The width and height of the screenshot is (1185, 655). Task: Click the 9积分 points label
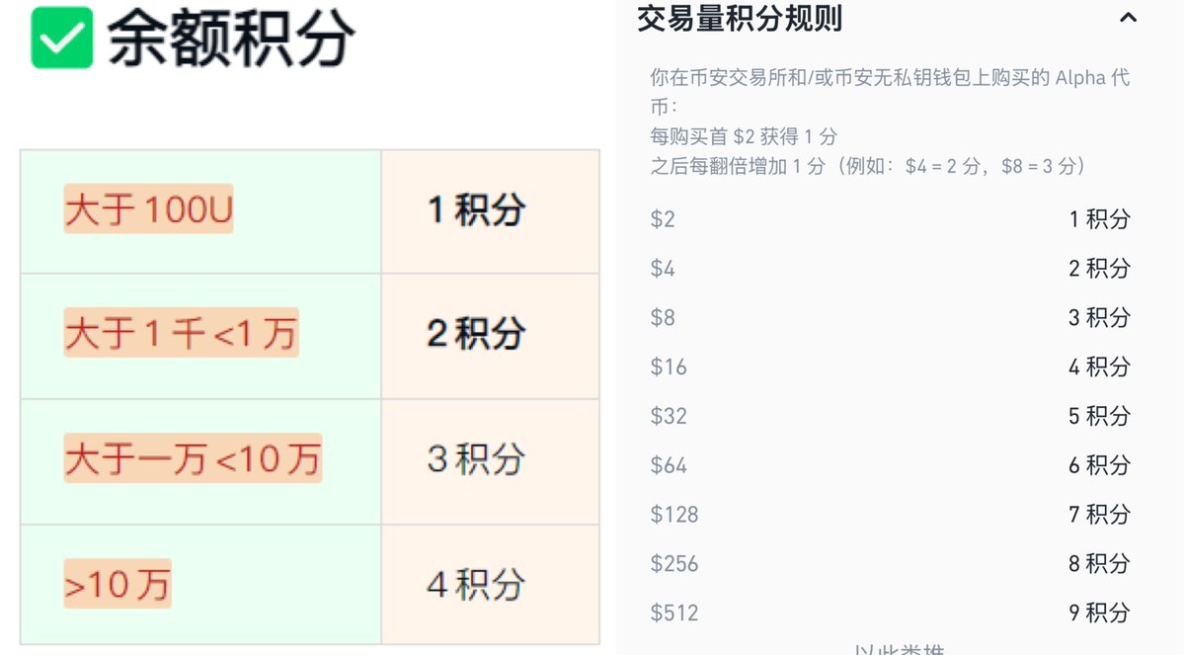pos(1099,613)
